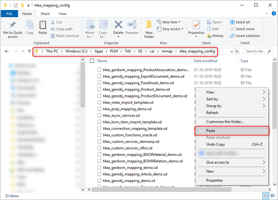Image resolution: width=278 pixels, height=200 pixels.
Task: Sort by the Type column header
Action: point(244,61)
